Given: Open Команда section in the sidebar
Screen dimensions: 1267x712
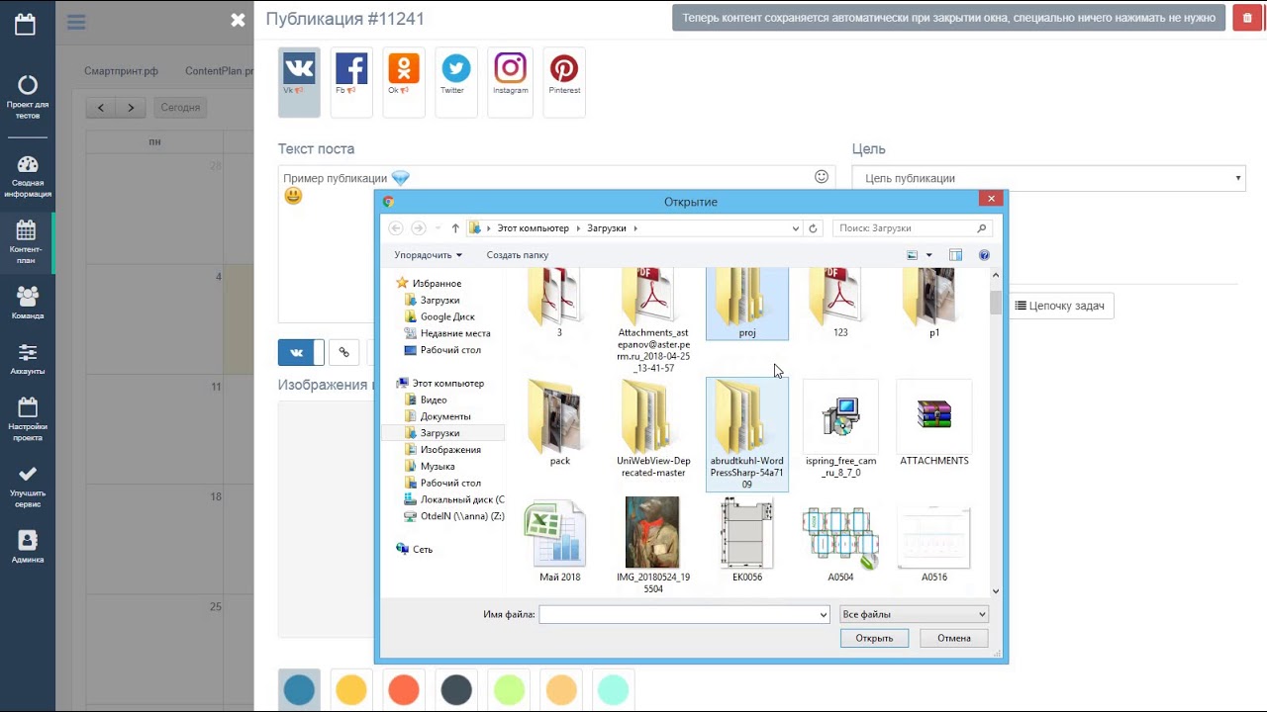Looking at the screenshot, I should click(28, 303).
